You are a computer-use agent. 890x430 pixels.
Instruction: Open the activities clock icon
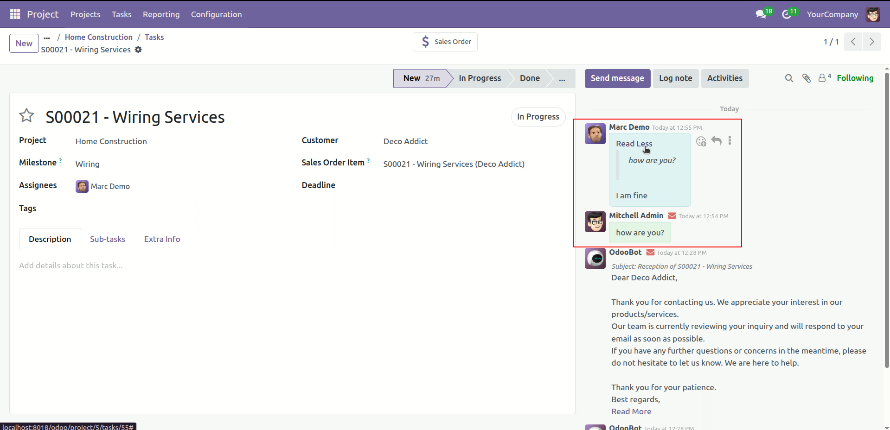(x=786, y=14)
